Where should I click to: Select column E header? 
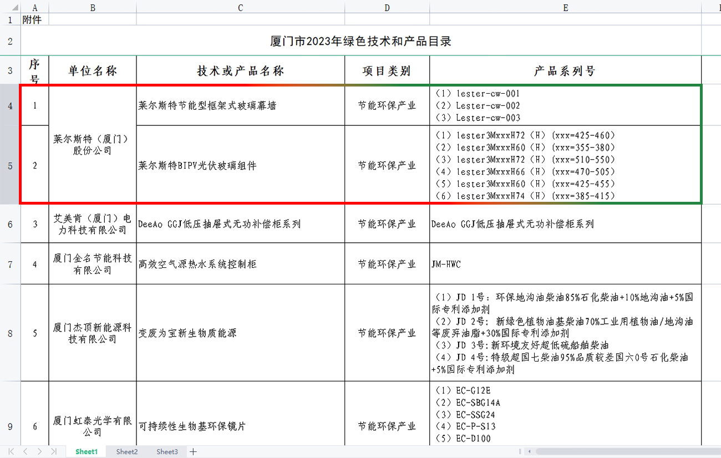[x=565, y=7]
